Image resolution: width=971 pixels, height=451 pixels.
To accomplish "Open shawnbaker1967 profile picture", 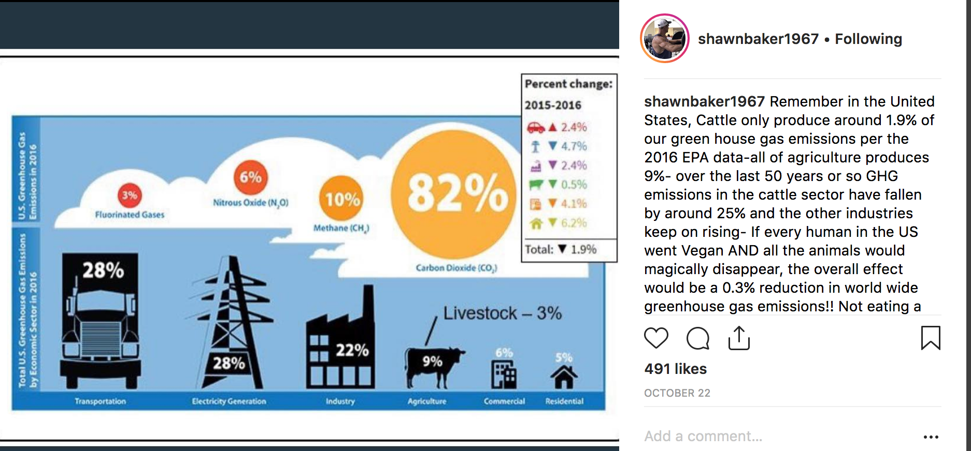I will click(665, 38).
